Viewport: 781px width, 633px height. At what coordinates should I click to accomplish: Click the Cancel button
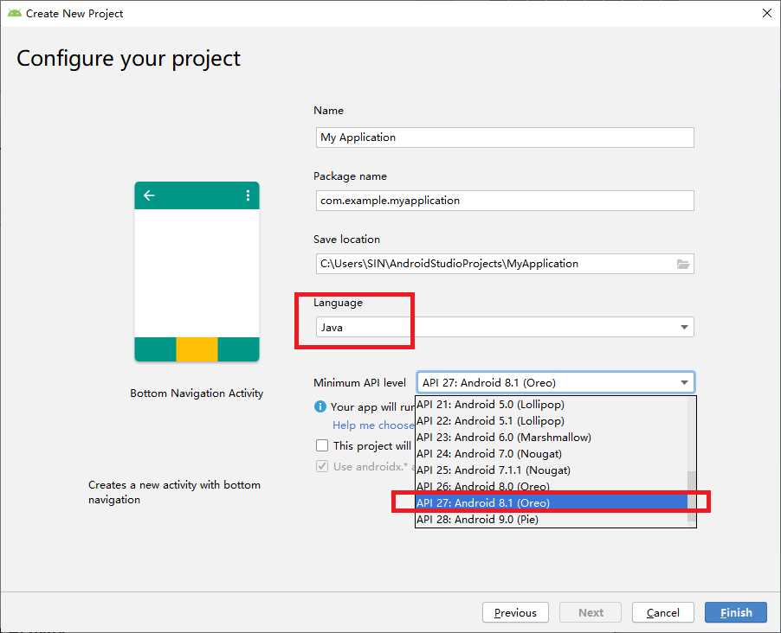click(x=663, y=612)
